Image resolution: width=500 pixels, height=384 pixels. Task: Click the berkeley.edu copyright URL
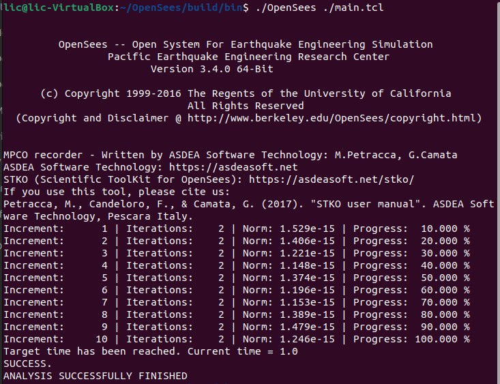pos(332,118)
